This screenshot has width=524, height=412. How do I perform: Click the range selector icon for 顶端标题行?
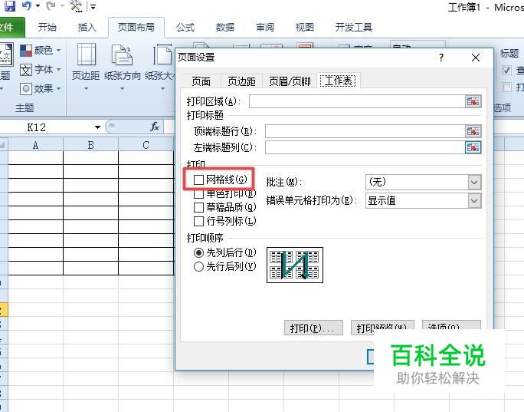[473, 131]
